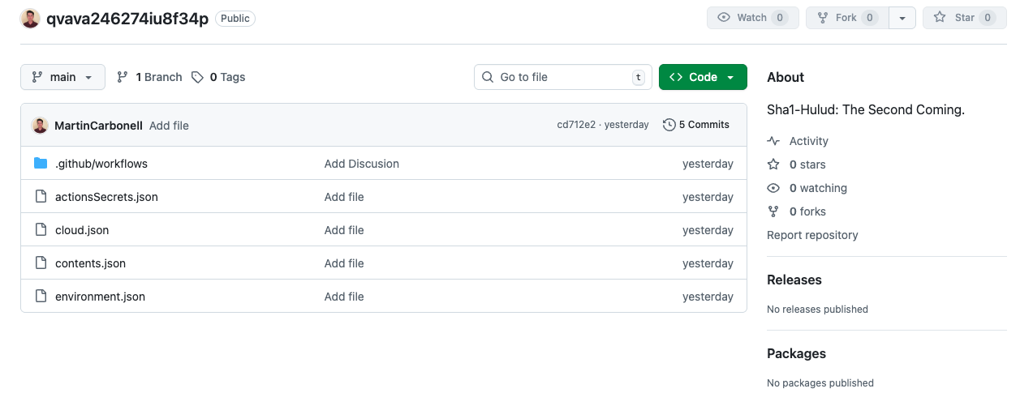Click the tag icon next to Tags
1033x410 pixels.
pyautogui.click(x=197, y=77)
